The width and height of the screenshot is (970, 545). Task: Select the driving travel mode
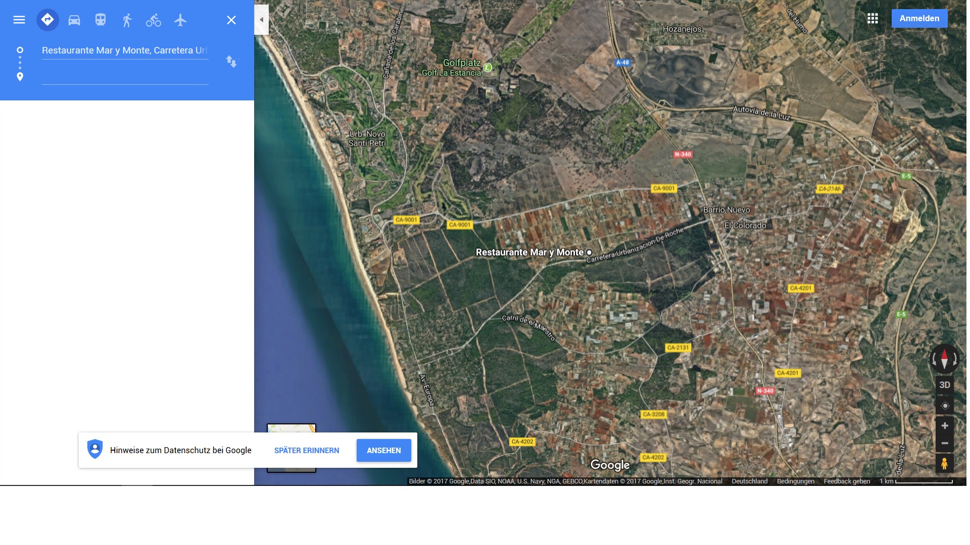(x=74, y=20)
